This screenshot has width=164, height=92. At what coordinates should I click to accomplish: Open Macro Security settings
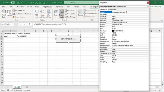(x=19, y=17)
